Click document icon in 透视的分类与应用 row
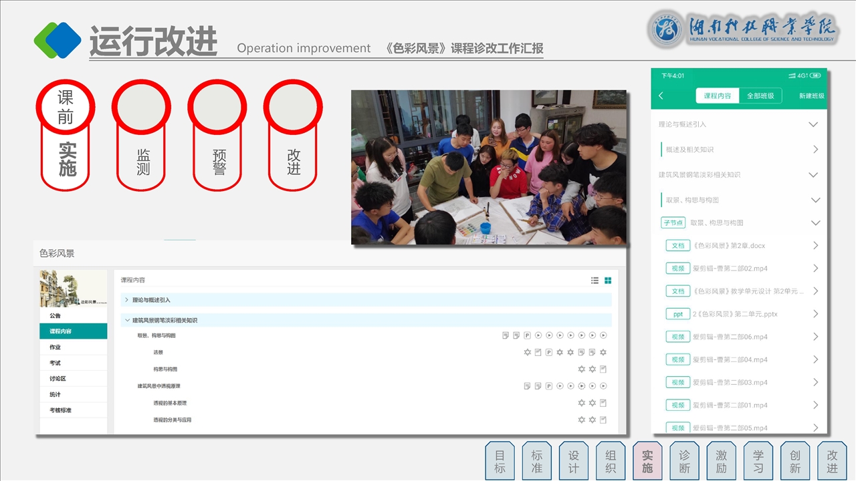The width and height of the screenshot is (856, 481). click(x=603, y=420)
